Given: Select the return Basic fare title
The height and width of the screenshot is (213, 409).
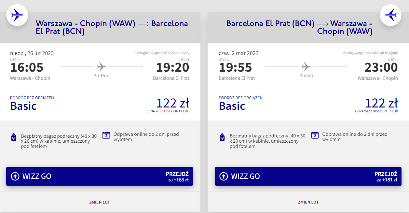Looking at the screenshot, I should (x=232, y=106).
